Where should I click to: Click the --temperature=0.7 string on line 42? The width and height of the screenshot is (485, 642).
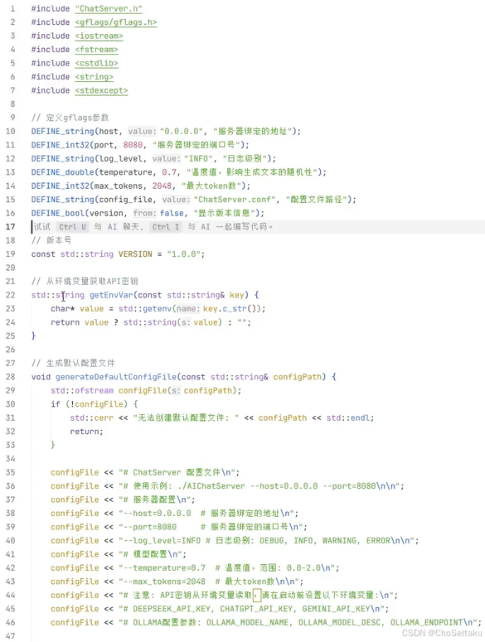coord(229,568)
